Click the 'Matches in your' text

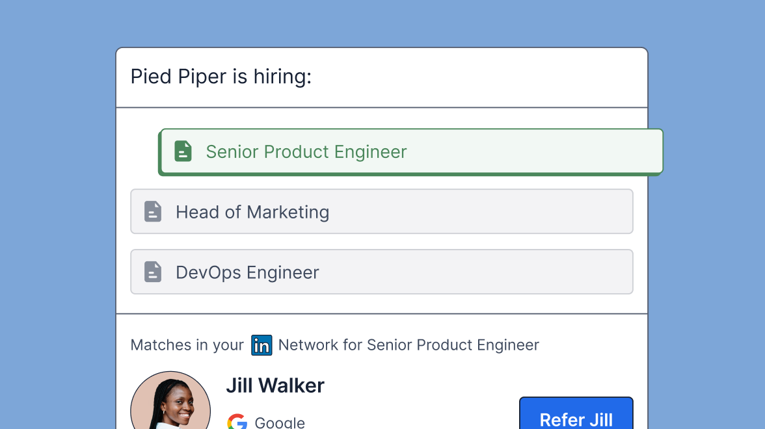tap(187, 345)
